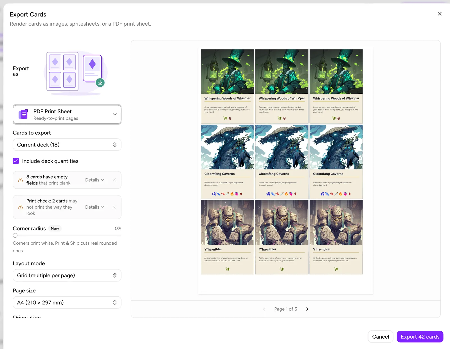This screenshot has width=450, height=349.
Task: Toggle Include deck quantities checkbox
Action: 16,161
